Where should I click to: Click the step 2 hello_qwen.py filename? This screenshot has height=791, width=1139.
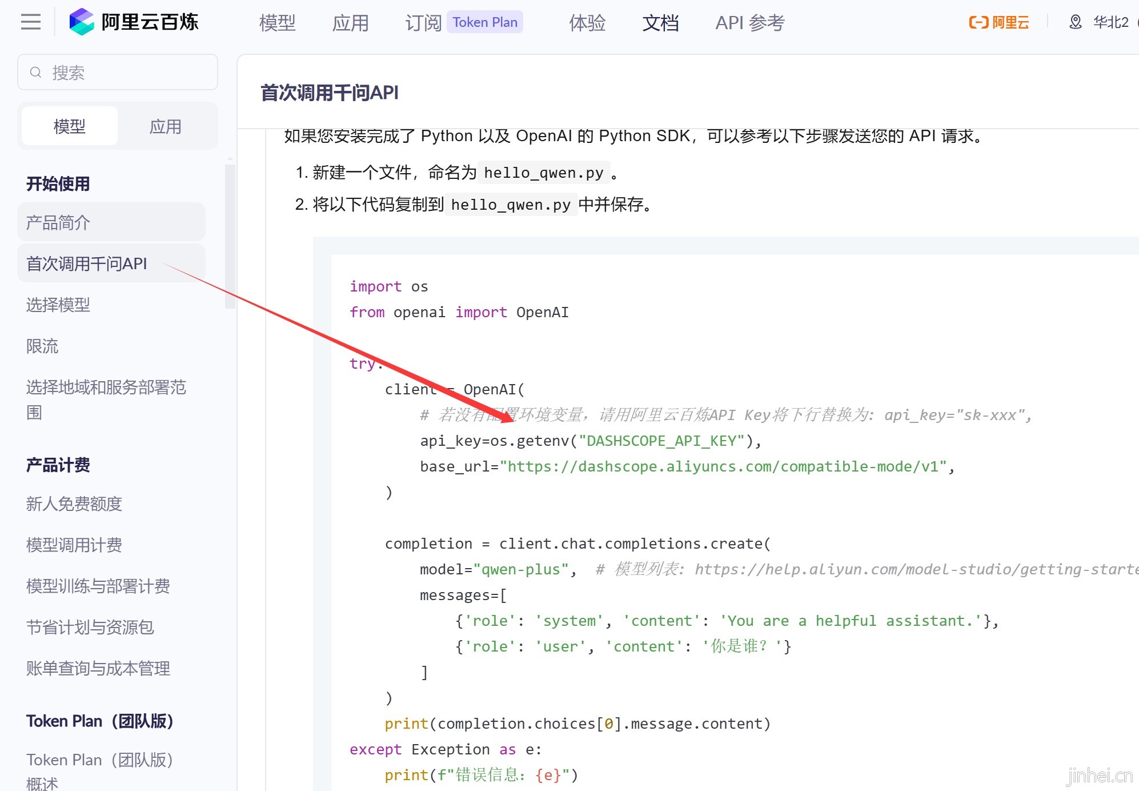point(511,205)
